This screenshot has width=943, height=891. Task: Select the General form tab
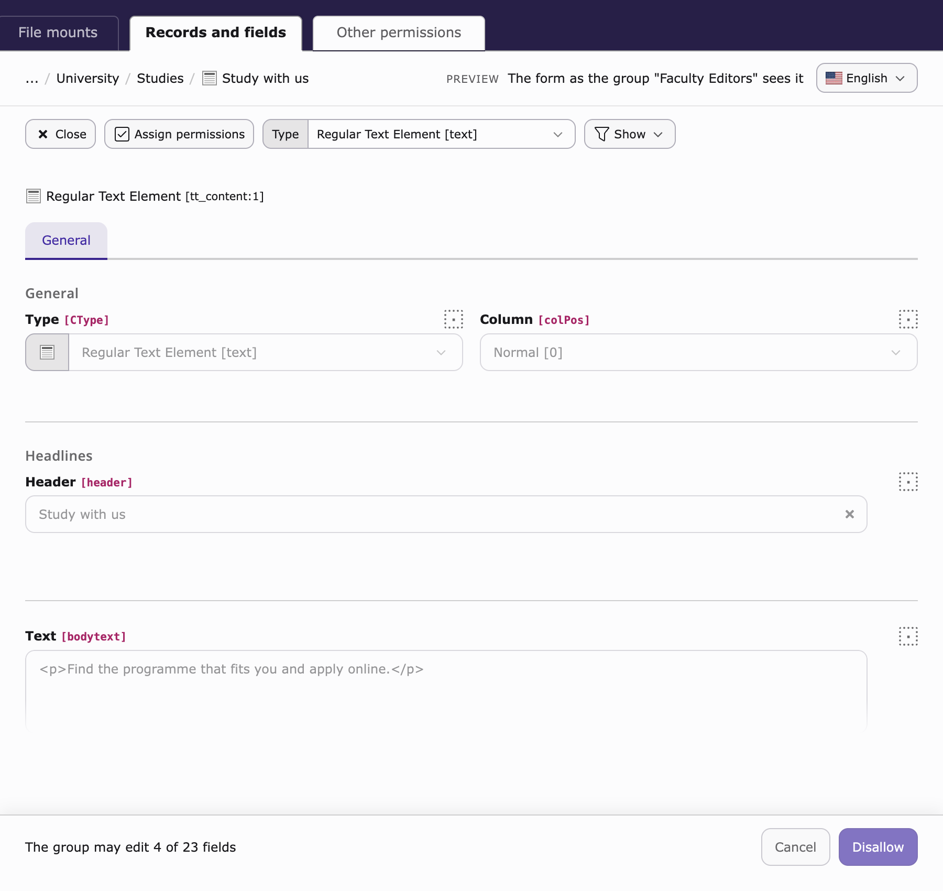coord(67,240)
